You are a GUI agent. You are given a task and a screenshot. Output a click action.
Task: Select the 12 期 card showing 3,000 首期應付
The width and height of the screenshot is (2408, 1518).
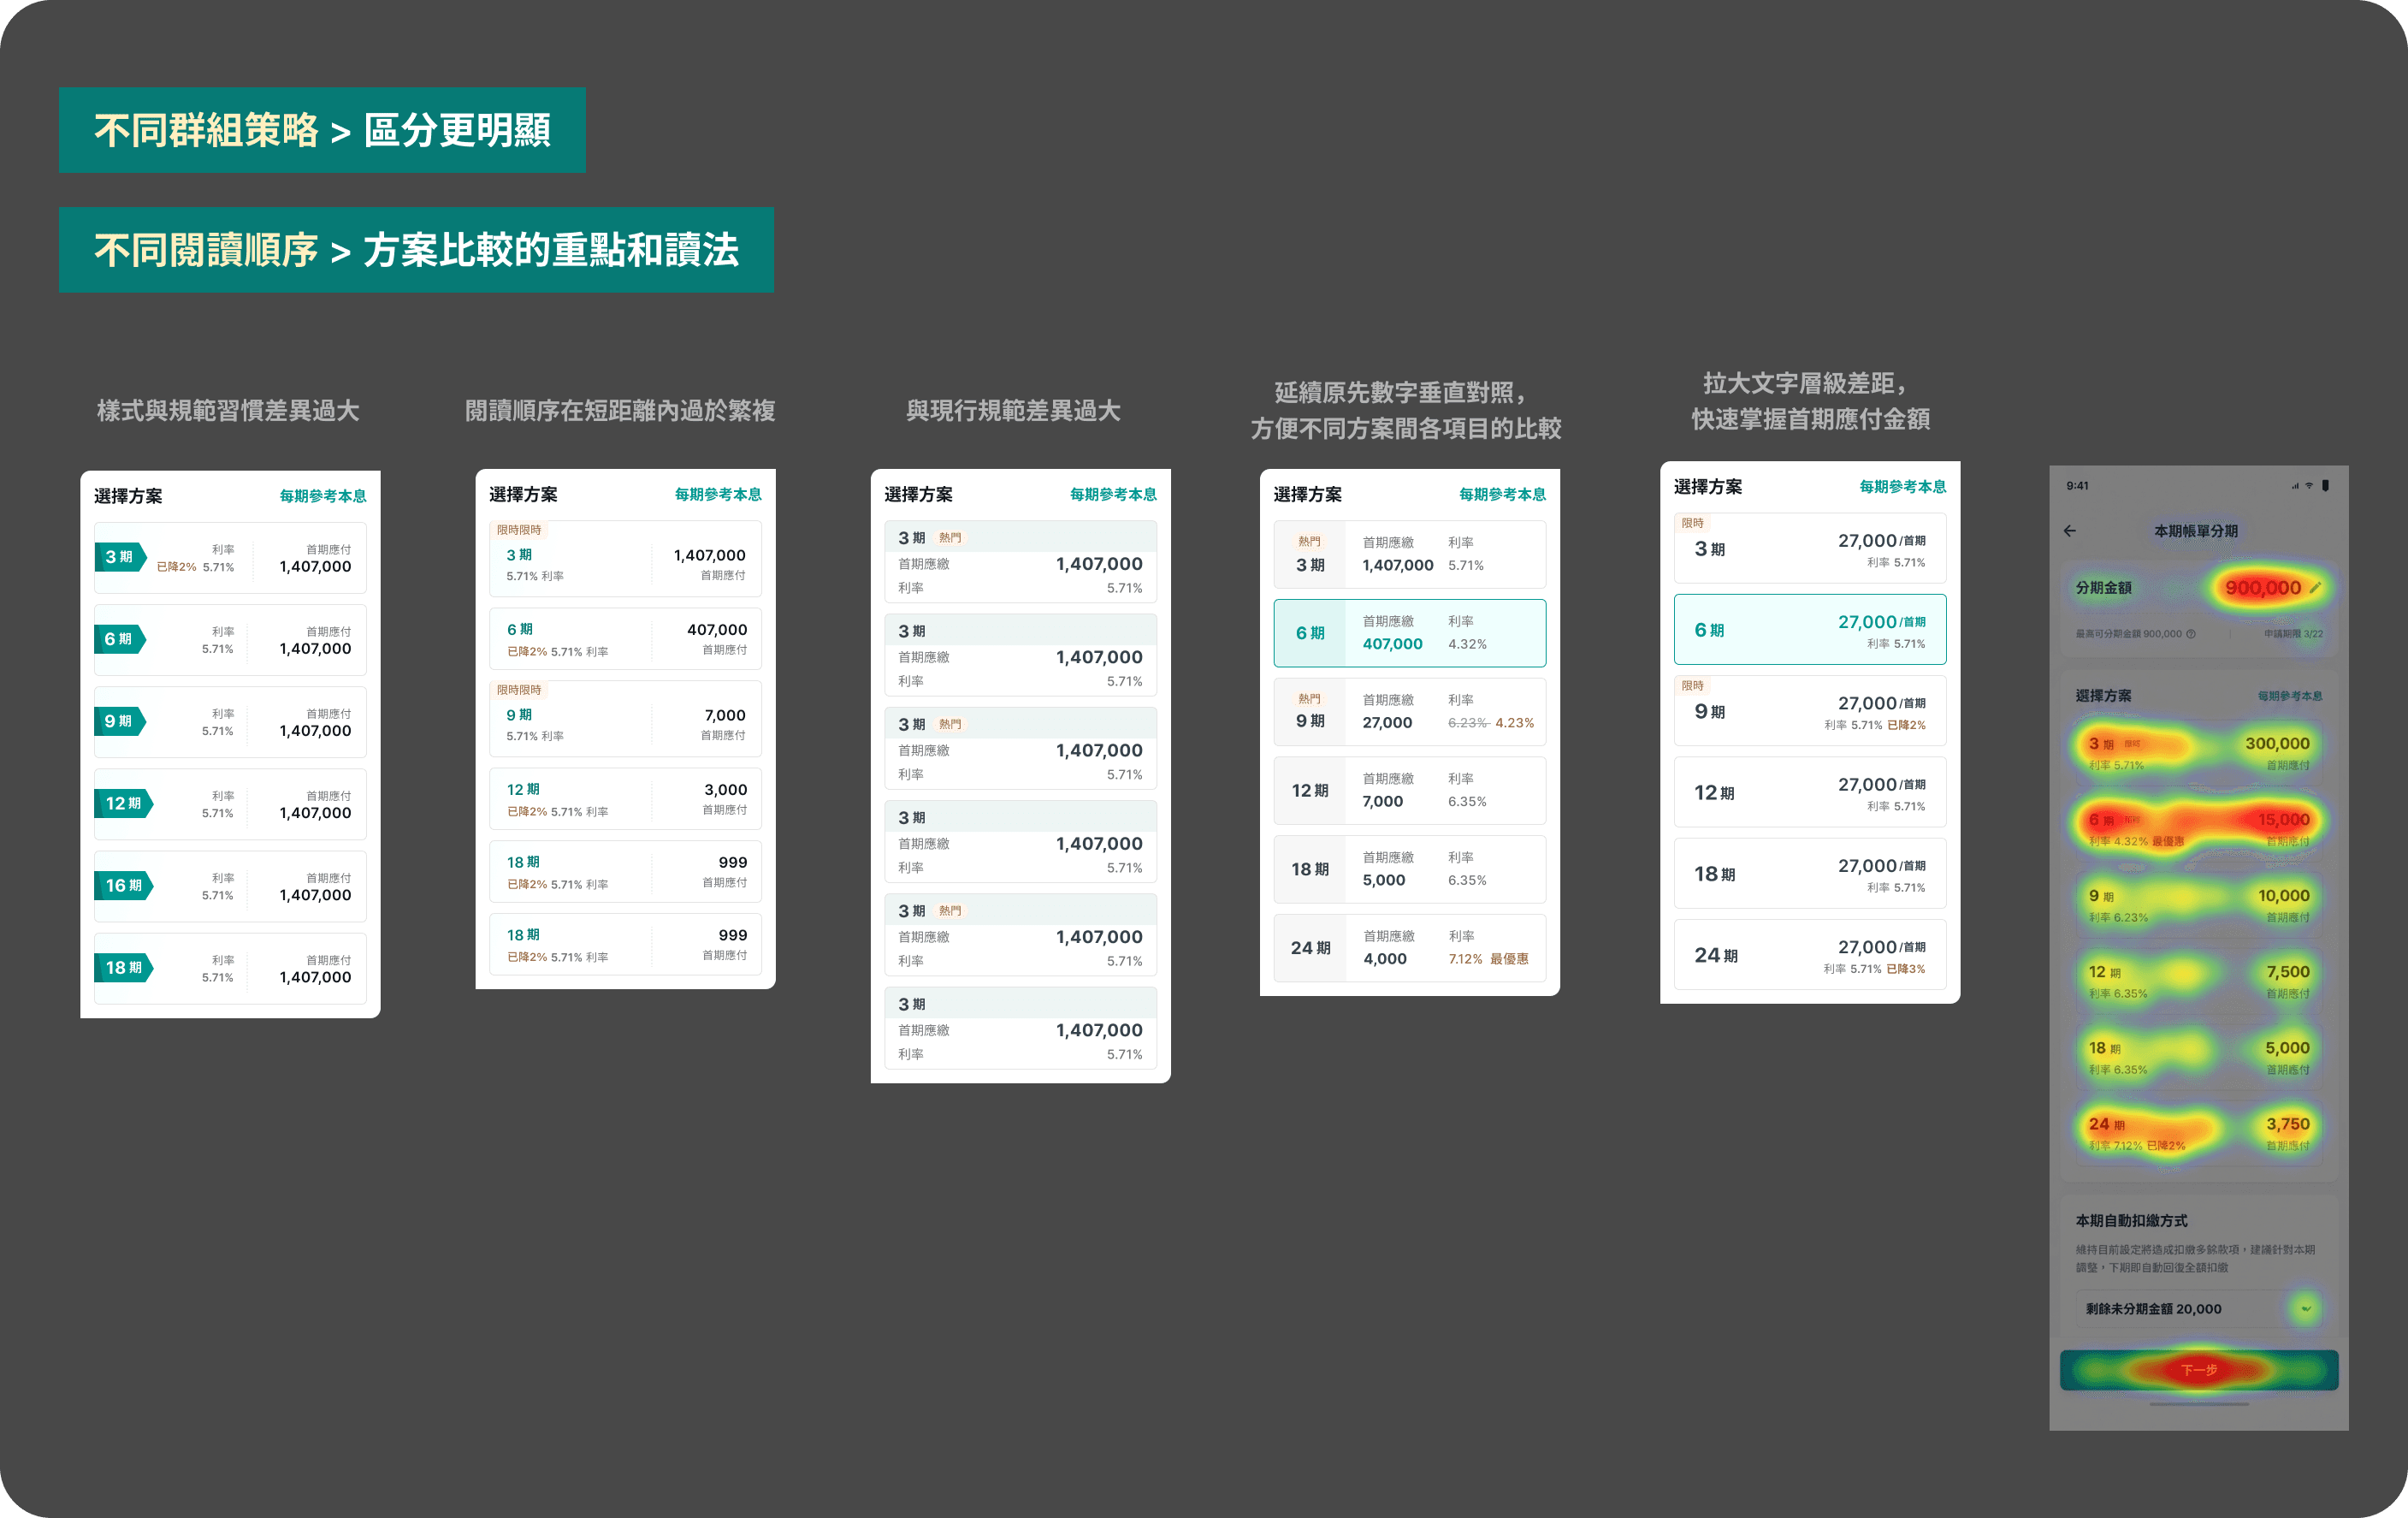pyautogui.click(x=625, y=799)
